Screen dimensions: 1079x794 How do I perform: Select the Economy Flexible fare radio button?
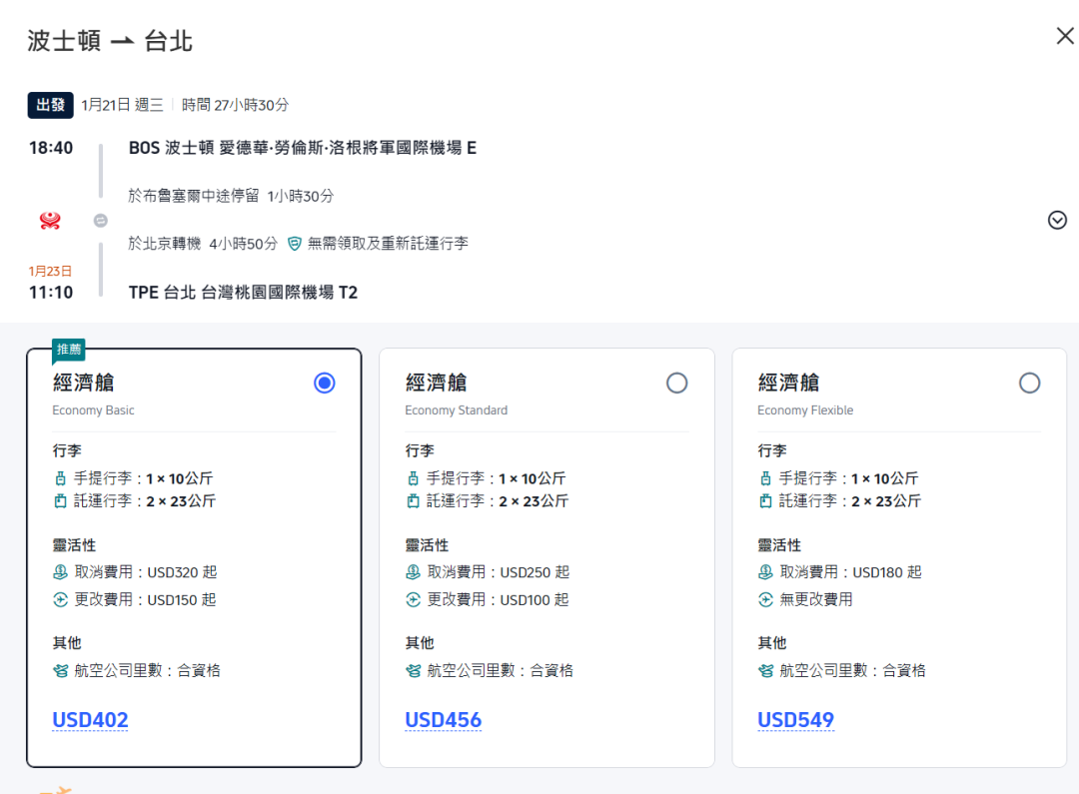pyautogui.click(x=1029, y=384)
